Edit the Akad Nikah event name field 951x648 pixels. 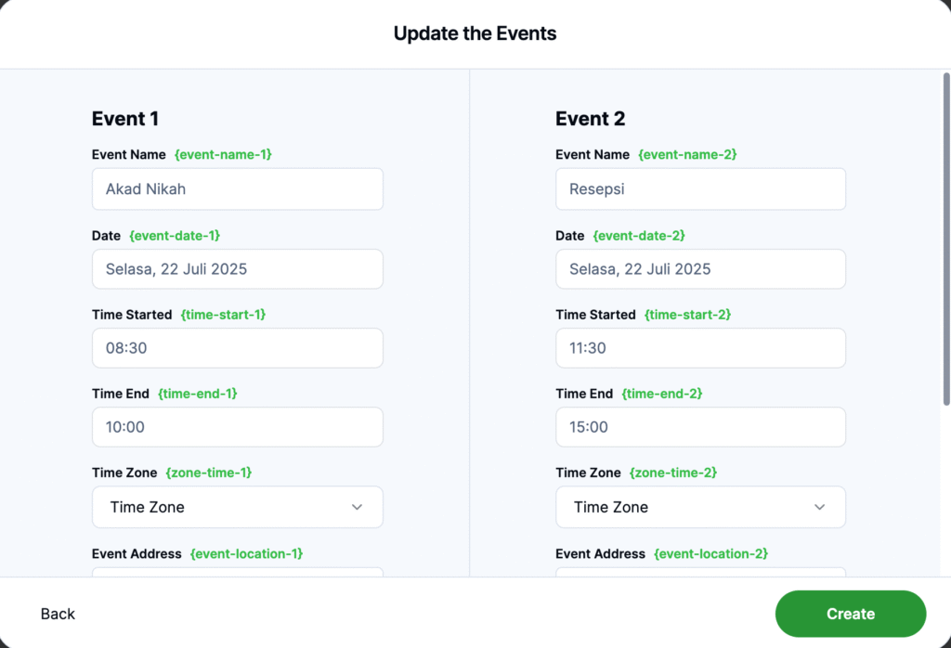pos(237,189)
